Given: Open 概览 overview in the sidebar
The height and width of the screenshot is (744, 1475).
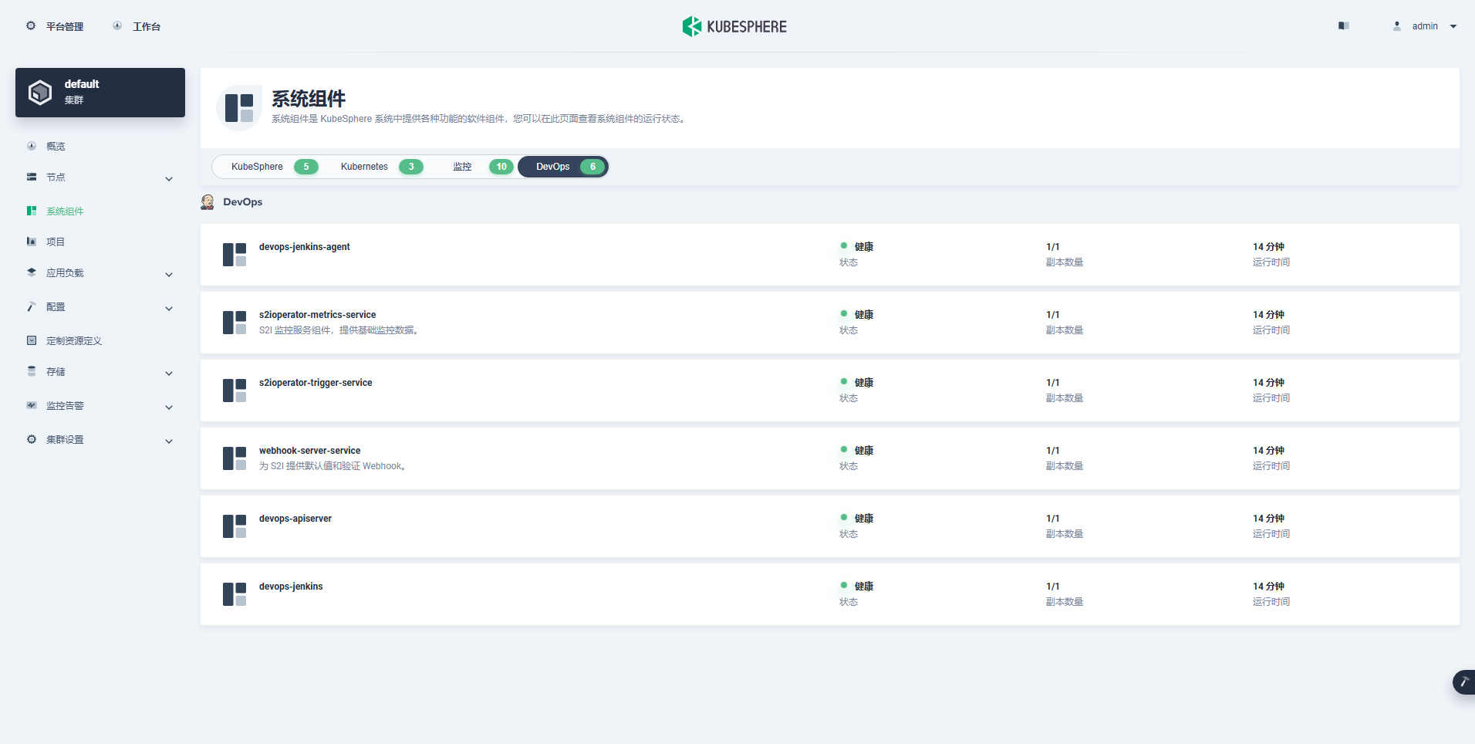Looking at the screenshot, I should pyautogui.click(x=56, y=146).
